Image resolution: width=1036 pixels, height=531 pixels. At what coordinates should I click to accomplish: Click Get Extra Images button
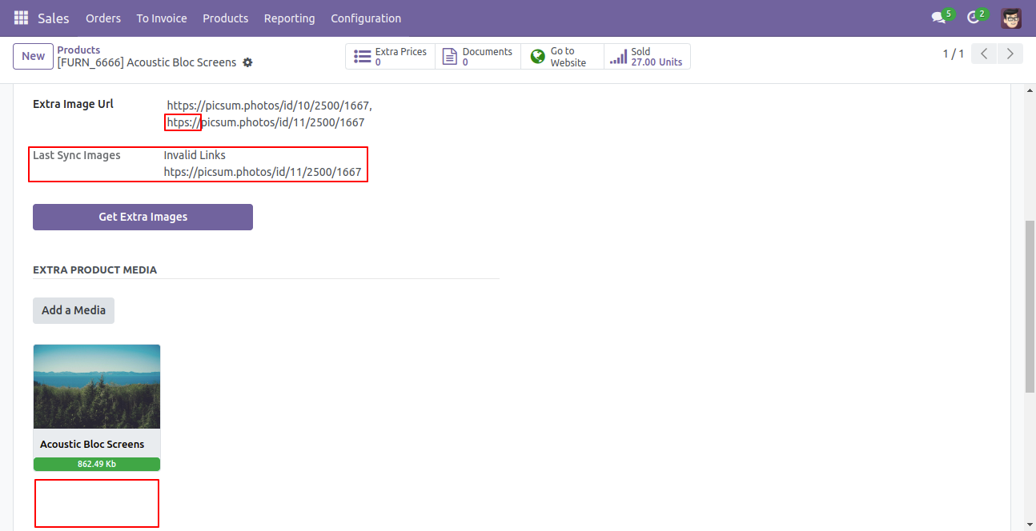(x=143, y=217)
